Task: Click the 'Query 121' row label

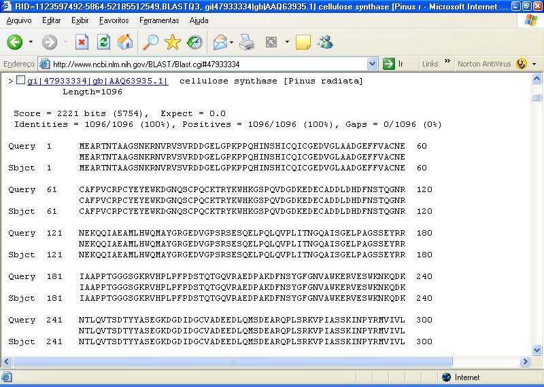Action: tap(35, 233)
